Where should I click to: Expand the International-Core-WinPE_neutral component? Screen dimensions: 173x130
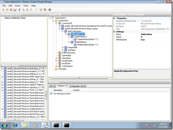(59, 26)
